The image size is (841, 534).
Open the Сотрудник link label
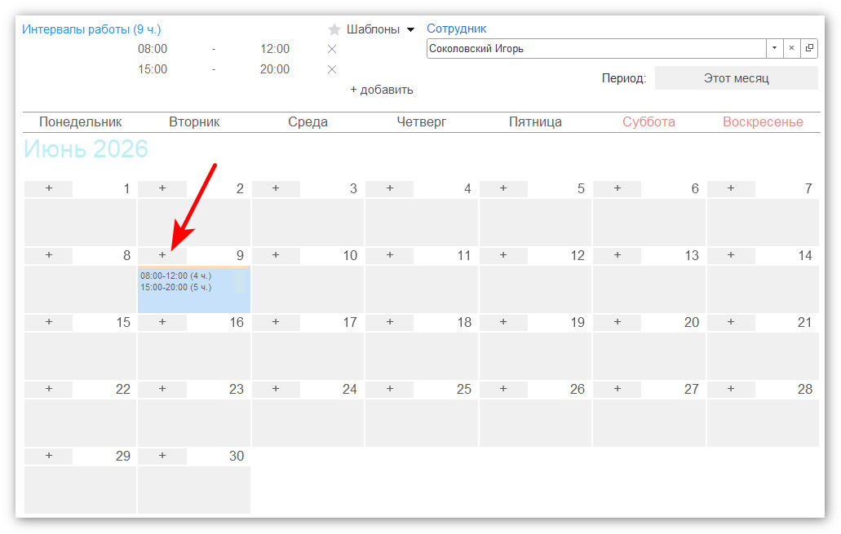pyautogui.click(x=457, y=29)
